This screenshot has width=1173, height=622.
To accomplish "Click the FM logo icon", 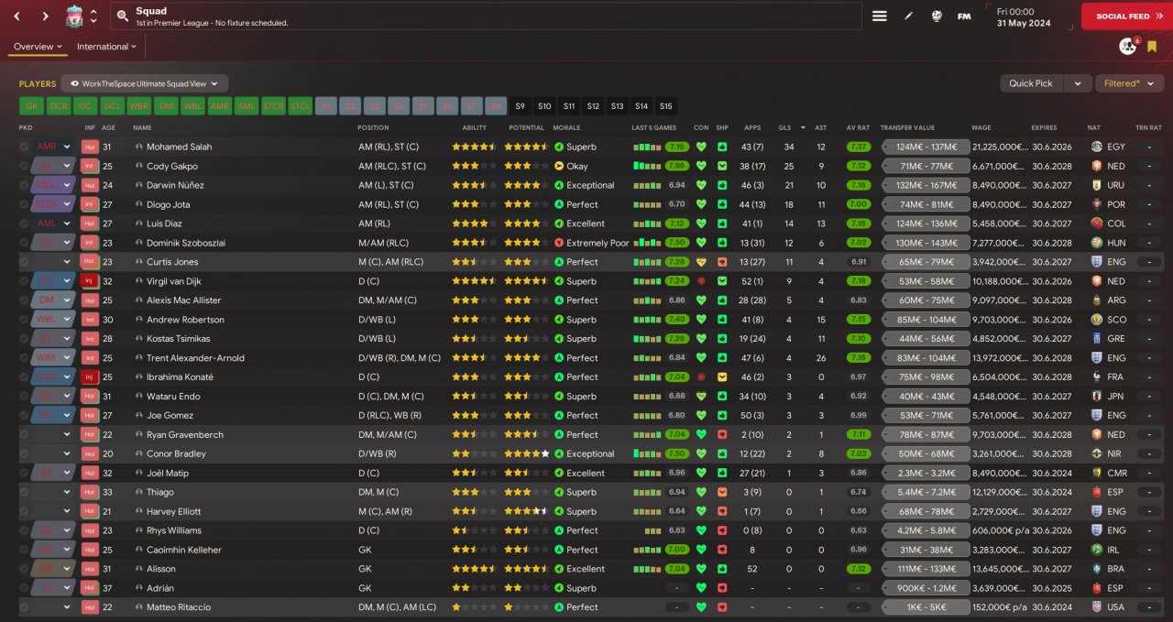I will tap(964, 16).
